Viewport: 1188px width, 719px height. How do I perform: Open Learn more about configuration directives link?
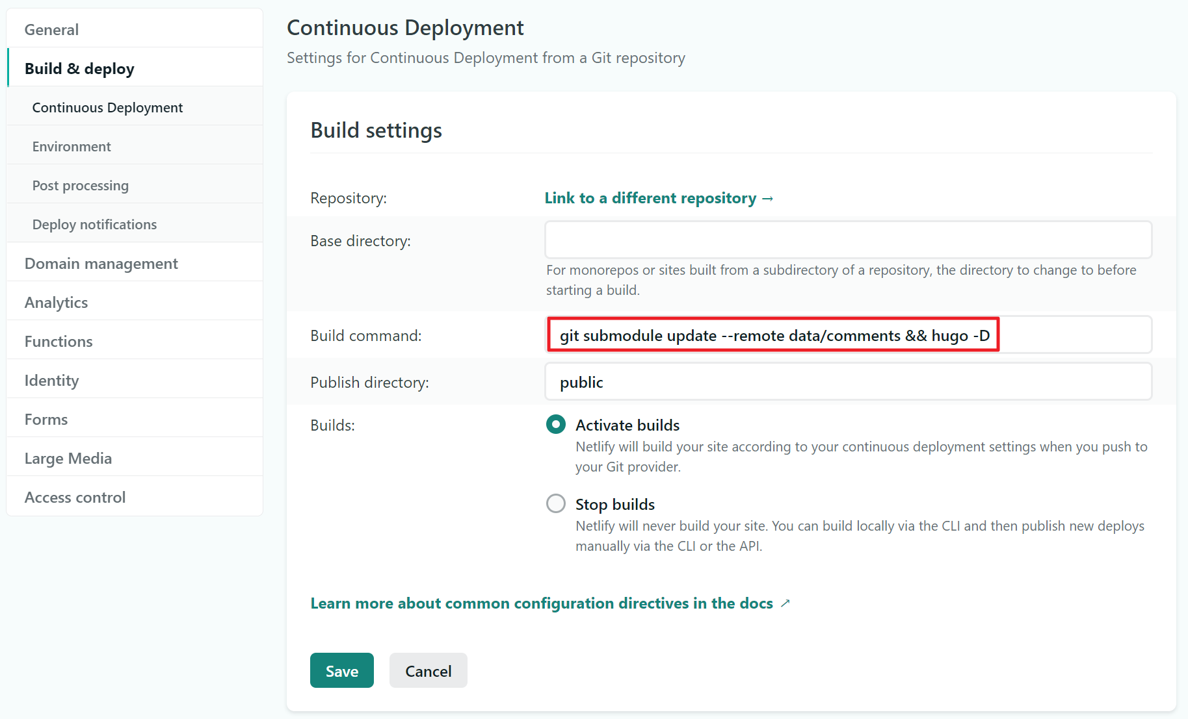(542, 603)
